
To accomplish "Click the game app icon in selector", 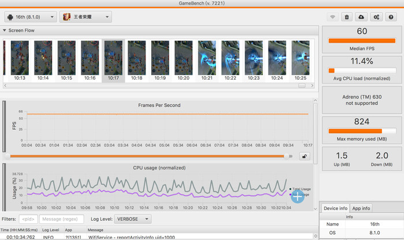I will 67,17.
